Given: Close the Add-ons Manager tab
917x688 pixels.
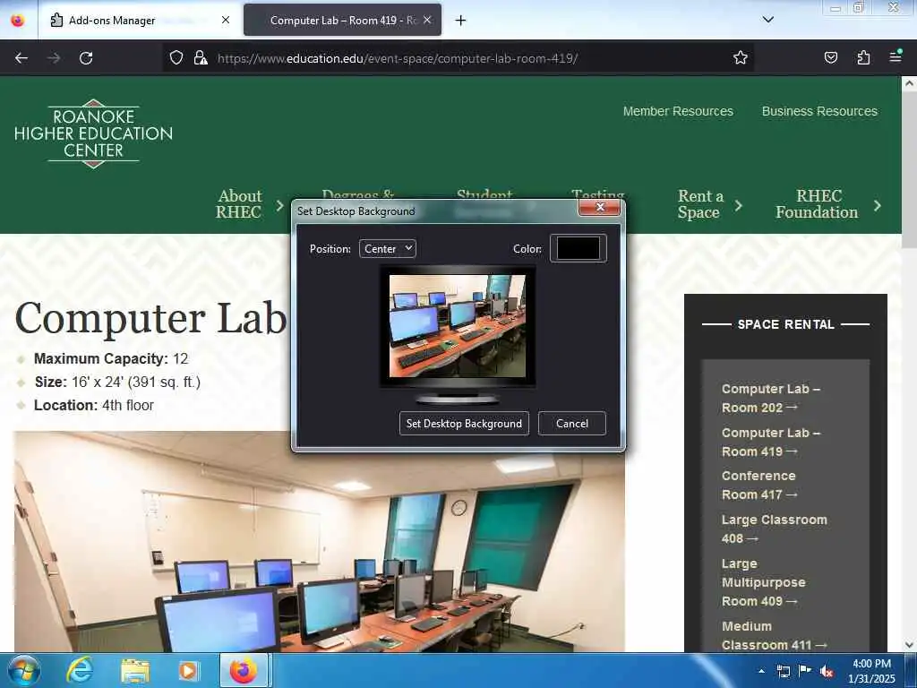Looking at the screenshot, I should (225, 20).
